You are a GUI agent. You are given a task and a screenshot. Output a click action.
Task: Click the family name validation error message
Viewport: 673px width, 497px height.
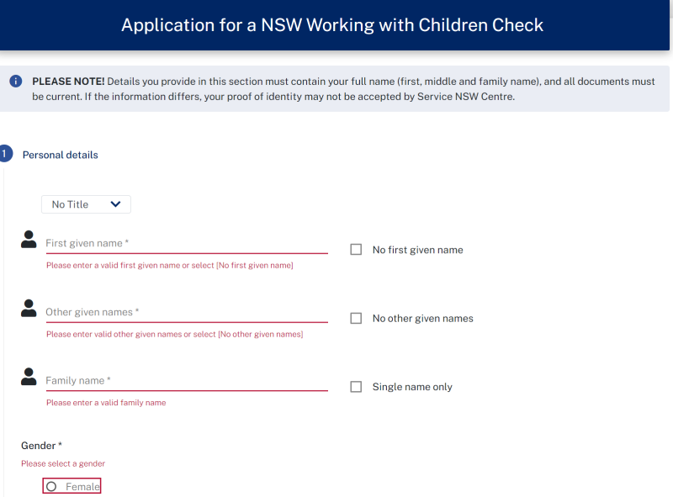(106, 402)
